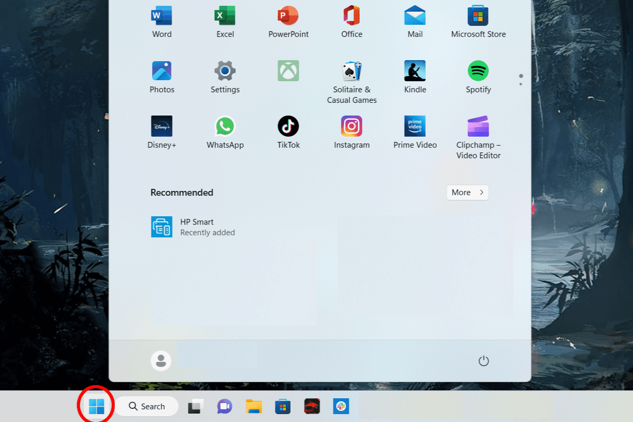Click the "Recently added" text under HP Smart
This screenshot has width=633, height=422.
(x=207, y=233)
